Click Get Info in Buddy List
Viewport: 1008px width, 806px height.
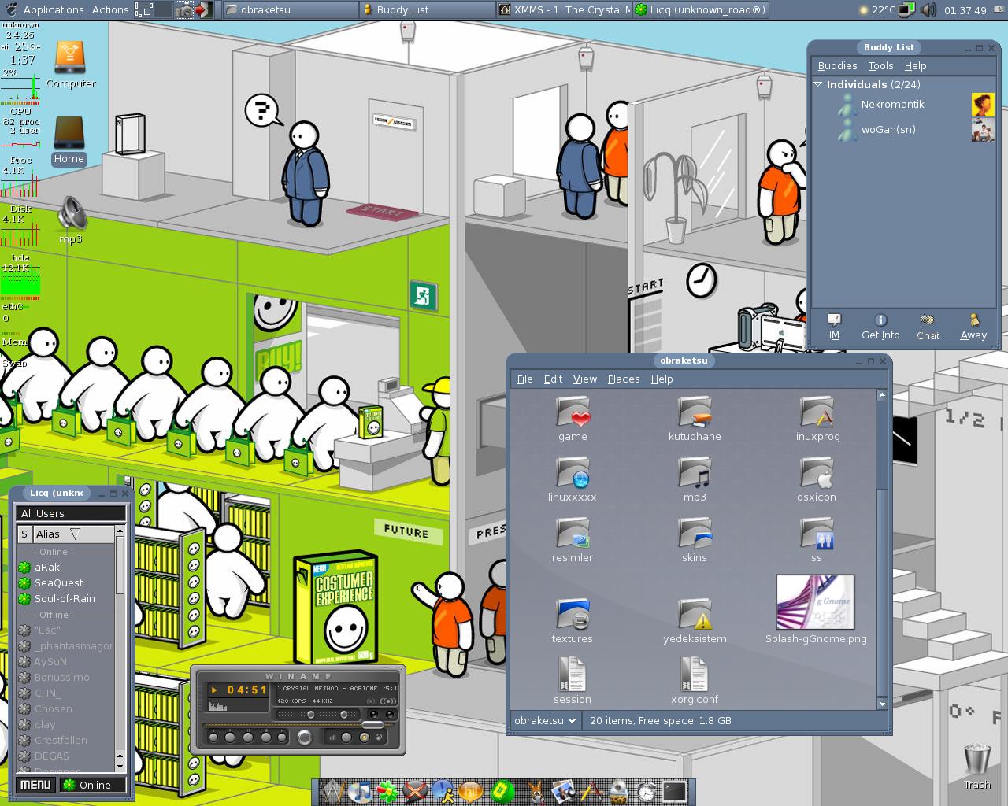coord(880,327)
